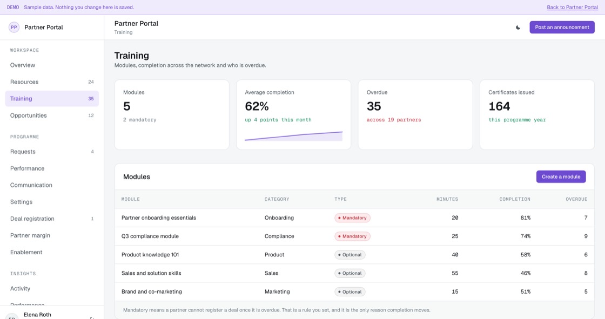
Task: Click the Optional badge for Sales and solution skills
Action: point(350,273)
